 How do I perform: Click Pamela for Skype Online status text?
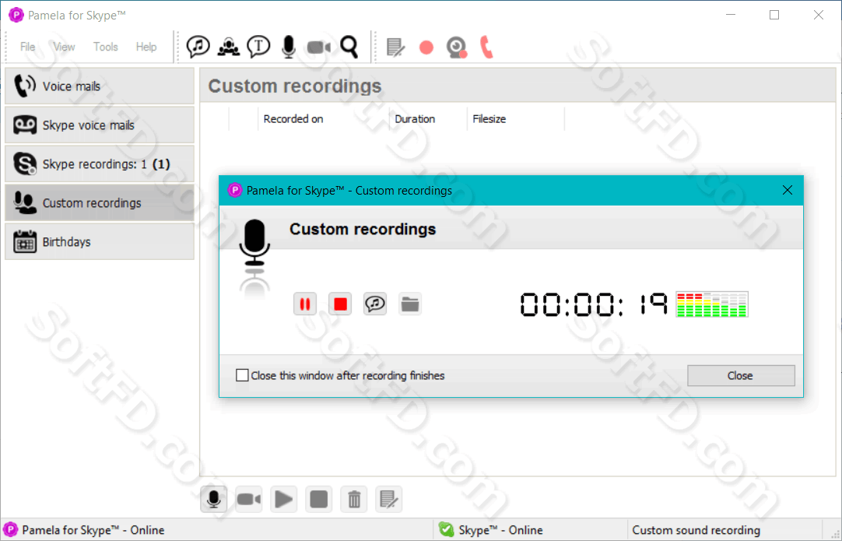pyautogui.click(x=93, y=530)
